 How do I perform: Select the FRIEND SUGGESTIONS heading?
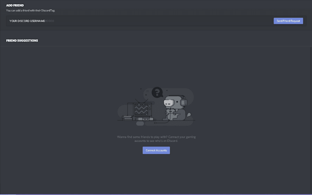click(22, 40)
